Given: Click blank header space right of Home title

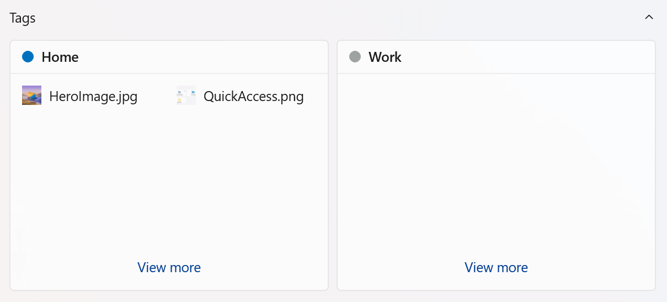Looking at the screenshot, I should click(x=210, y=57).
